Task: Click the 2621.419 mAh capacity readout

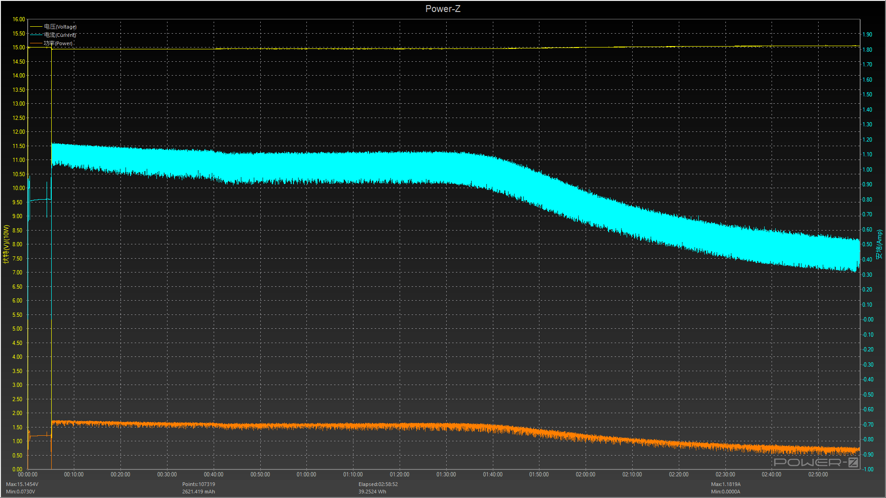Action: 198,492
